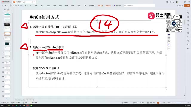Open the right sidebar help icon
191x107 pixels.
pos(188,41)
